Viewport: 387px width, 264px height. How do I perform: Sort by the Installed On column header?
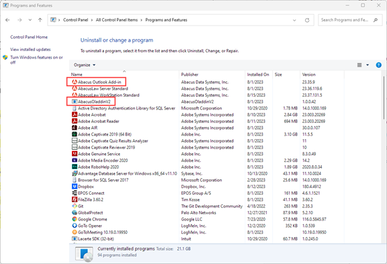[259, 75]
